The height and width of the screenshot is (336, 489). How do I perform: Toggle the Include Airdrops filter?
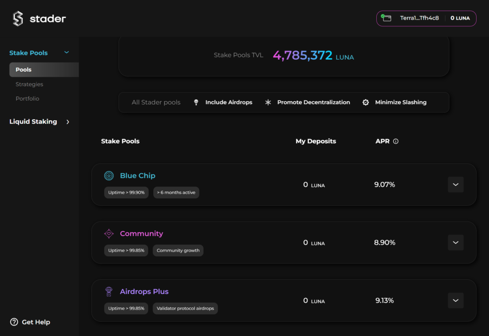[x=228, y=102]
